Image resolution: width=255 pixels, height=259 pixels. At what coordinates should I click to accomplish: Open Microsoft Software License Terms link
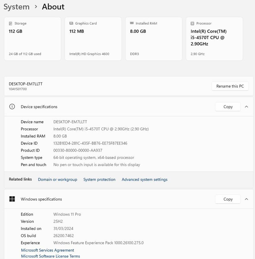(50, 256)
